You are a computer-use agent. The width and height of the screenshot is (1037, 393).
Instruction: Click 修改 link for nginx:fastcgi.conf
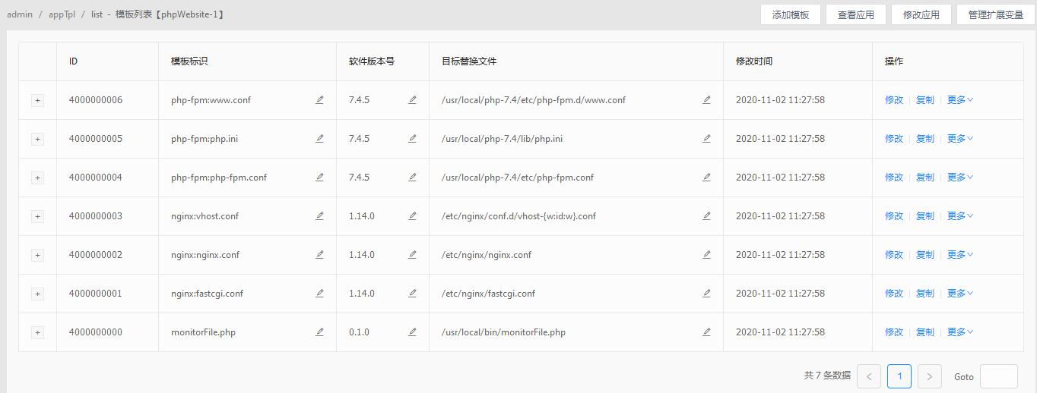coord(893,294)
